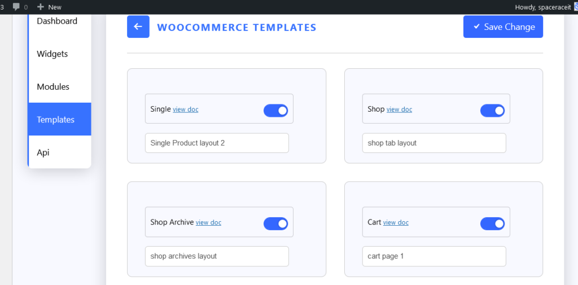Select the Modules menu item

point(60,87)
